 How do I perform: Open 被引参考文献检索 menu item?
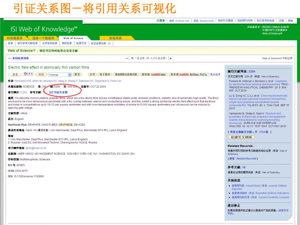pyautogui.click(x=28, y=43)
